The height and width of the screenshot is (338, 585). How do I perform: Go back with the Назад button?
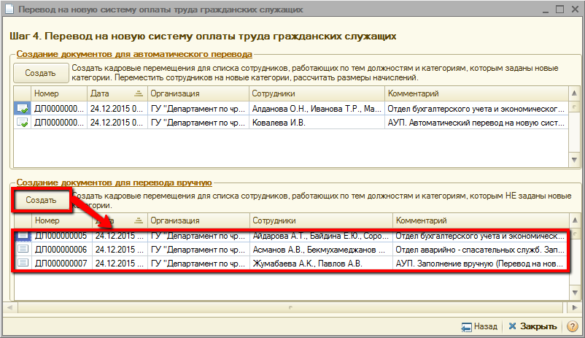[x=479, y=326]
